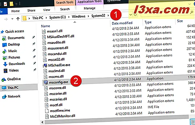Click the pin icon beside Documents
This screenshot has width=195, height=125.
pos(33,37)
